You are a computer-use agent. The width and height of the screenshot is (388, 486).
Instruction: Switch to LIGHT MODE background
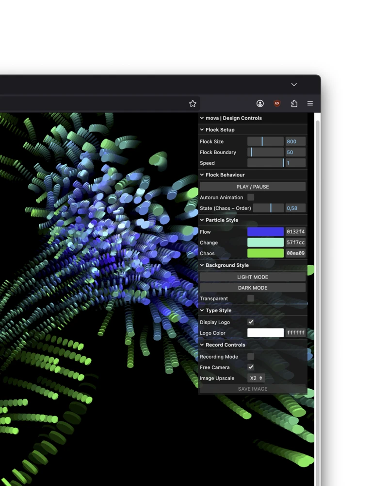[252, 277]
